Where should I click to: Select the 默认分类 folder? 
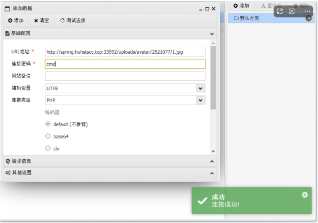pyautogui.click(x=249, y=18)
